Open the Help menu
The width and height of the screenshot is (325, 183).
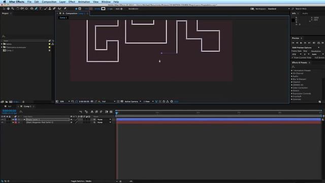click(116, 2)
